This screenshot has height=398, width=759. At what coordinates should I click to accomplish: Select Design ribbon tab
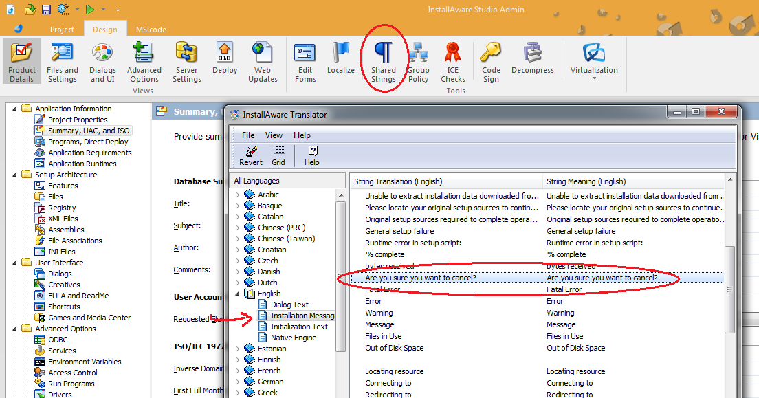[x=105, y=30]
